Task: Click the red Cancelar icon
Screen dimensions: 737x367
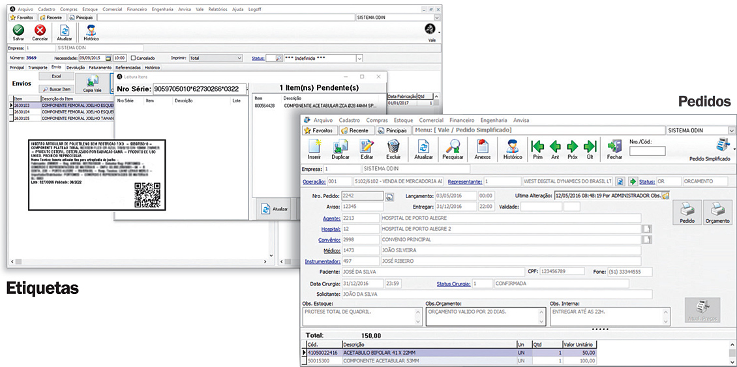Action: click(40, 30)
